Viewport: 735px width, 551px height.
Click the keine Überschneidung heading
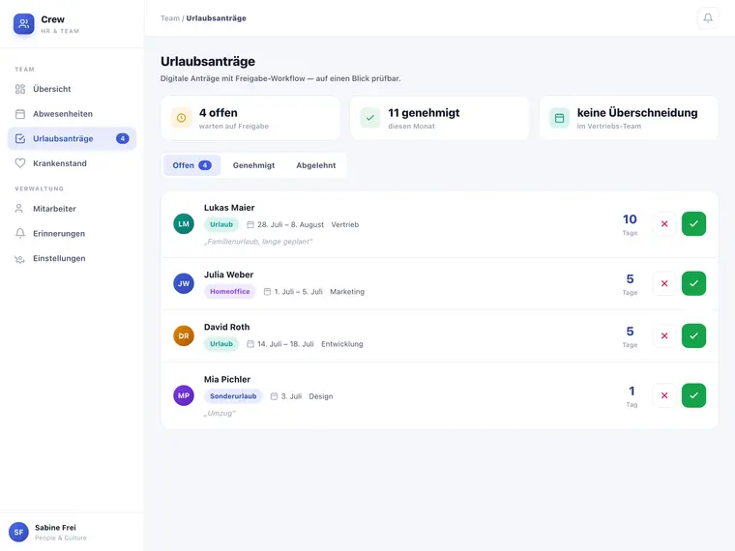637,113
